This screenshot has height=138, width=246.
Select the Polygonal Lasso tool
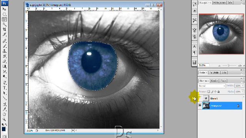[4, 19]
